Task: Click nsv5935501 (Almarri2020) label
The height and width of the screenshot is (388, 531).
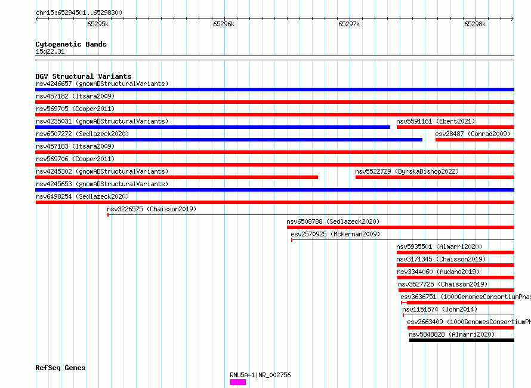Action: 439,247
